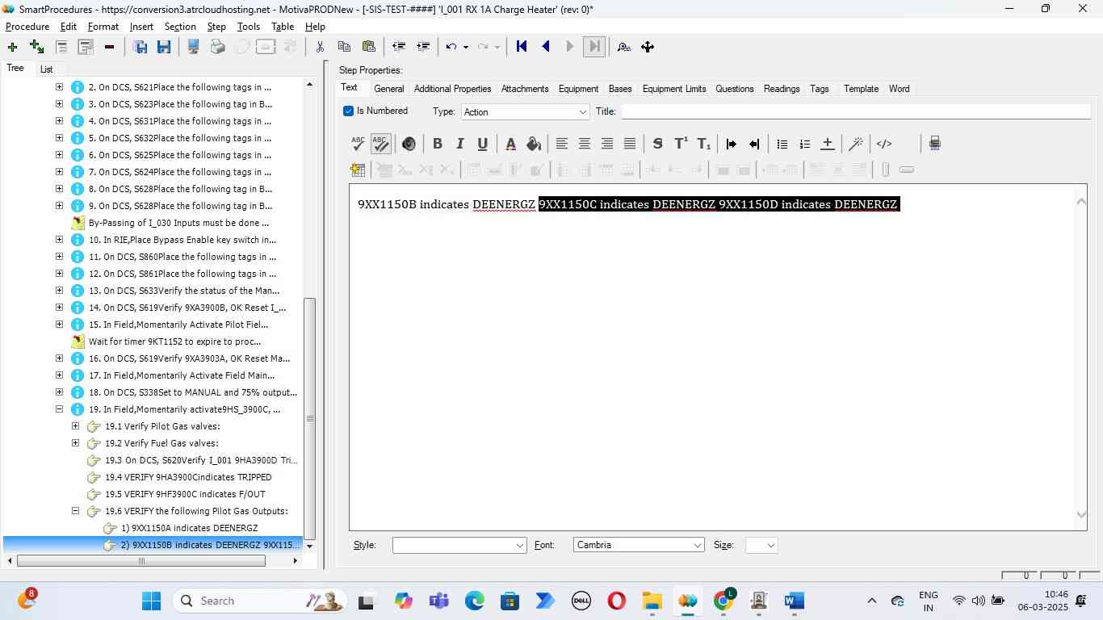Insert bulleted list
1103x620 pixels.
click(x=782, y=144)
